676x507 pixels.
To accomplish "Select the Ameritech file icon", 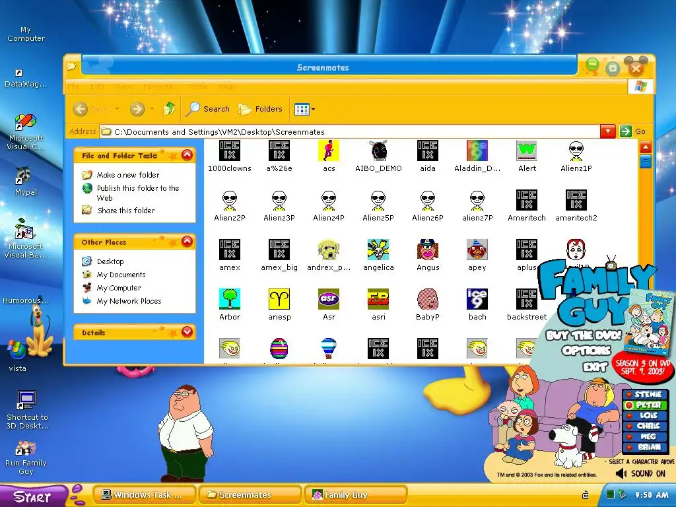I will pos(527,206).
